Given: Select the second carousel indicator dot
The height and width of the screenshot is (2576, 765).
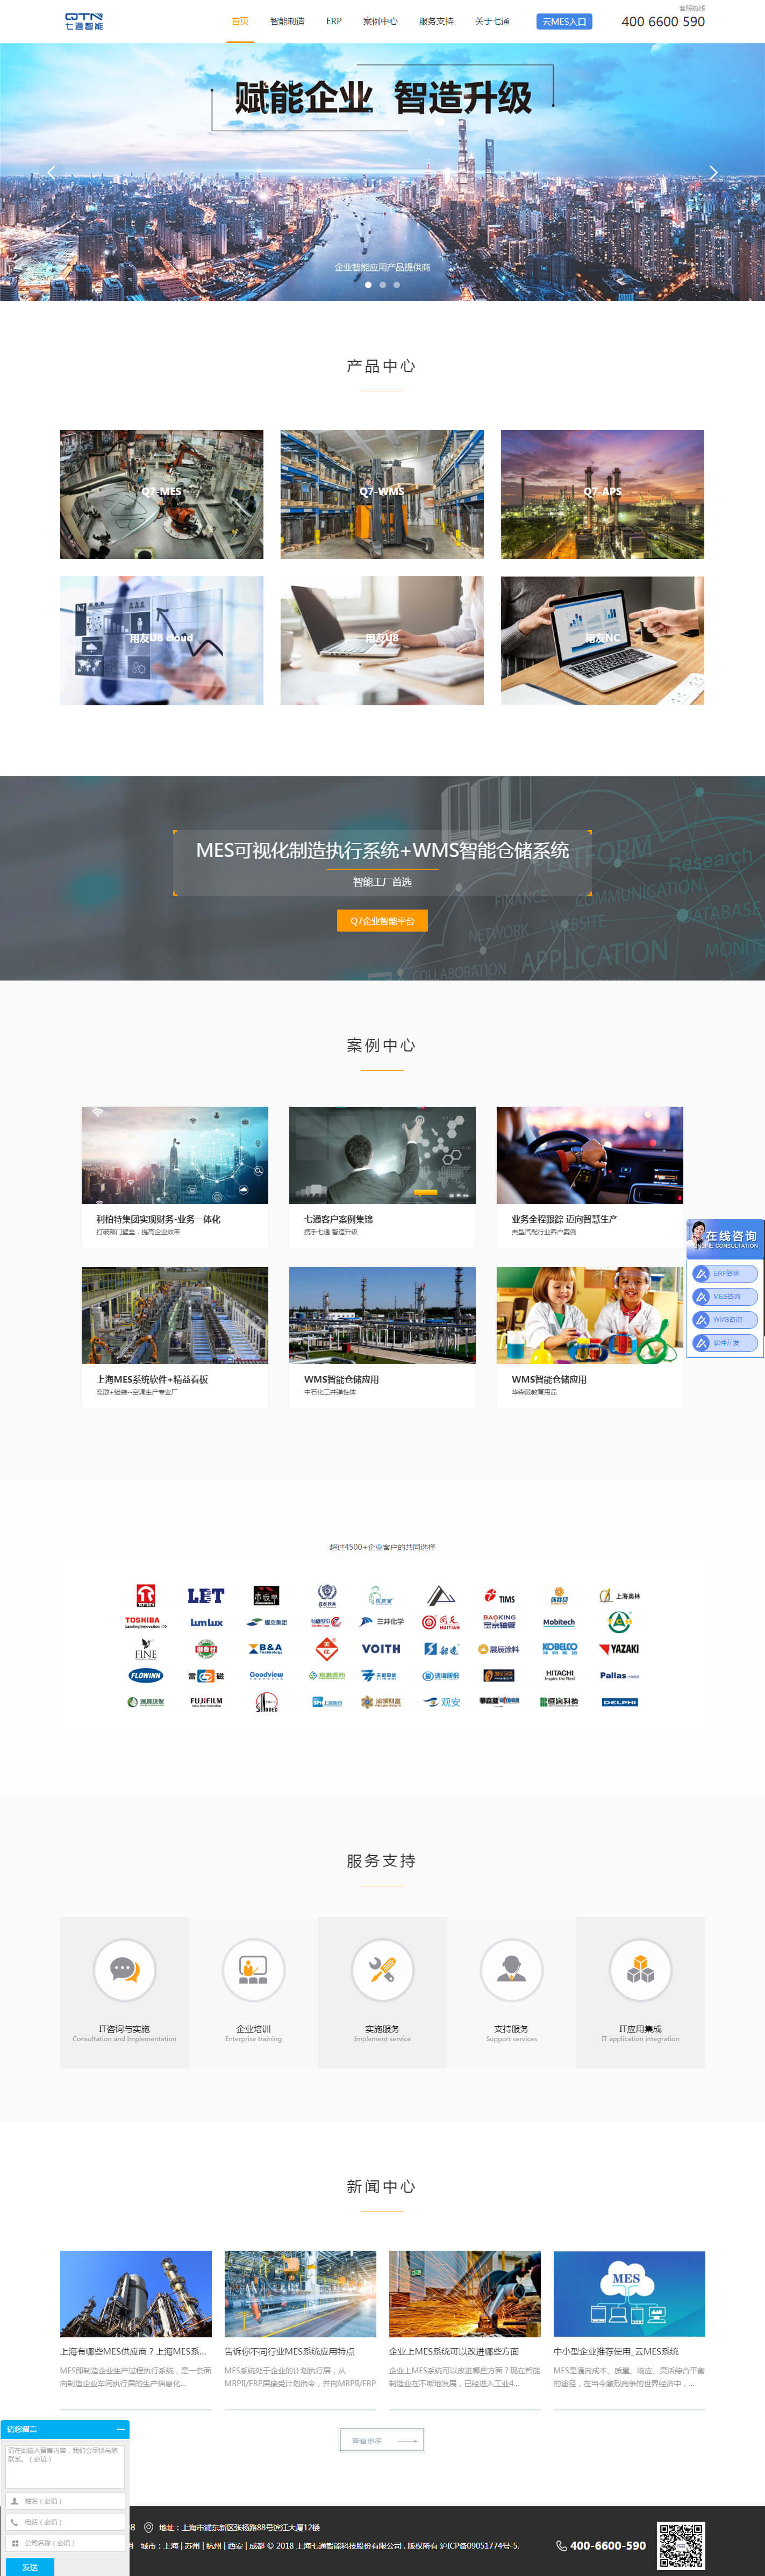Looking at the screenshot, I should coord(382,285).
